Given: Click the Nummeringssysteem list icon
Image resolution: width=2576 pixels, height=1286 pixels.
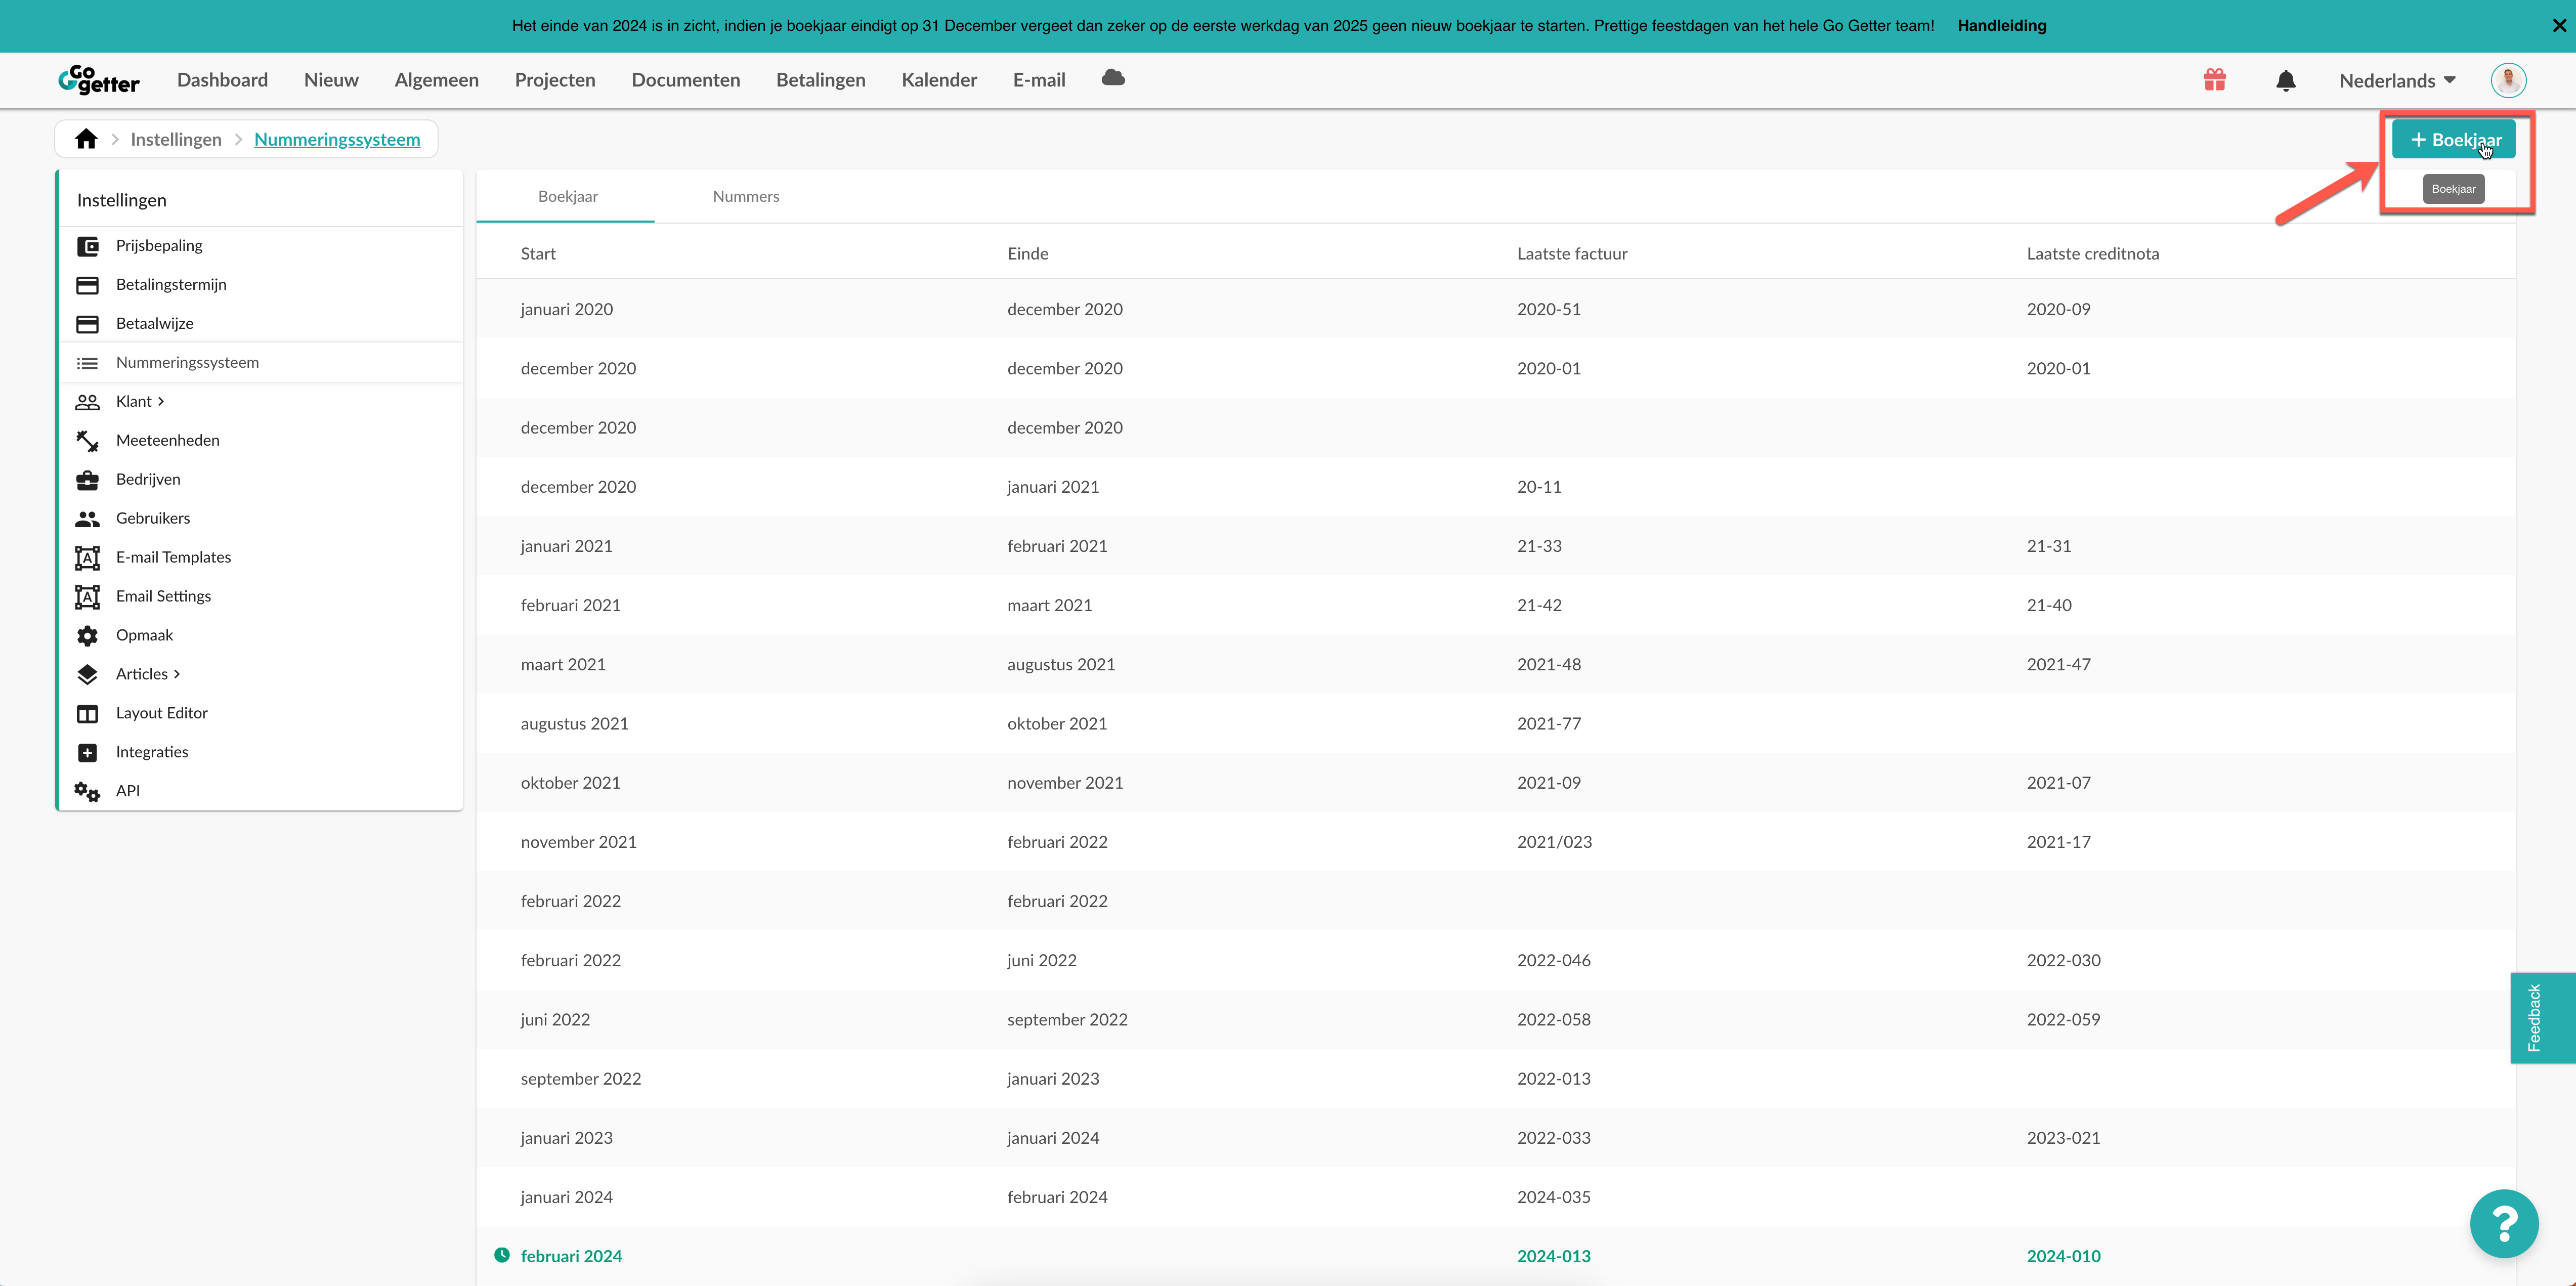Looking at the screenshot, I should (88, 363).
